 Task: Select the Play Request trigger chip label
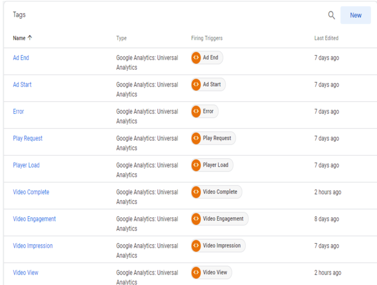pos(217,138)
